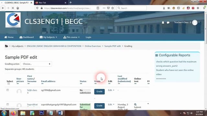The height and width of the screenshot is (116, 207).
Task: Open report on students who have not seen video
Action: pos(175,72)
